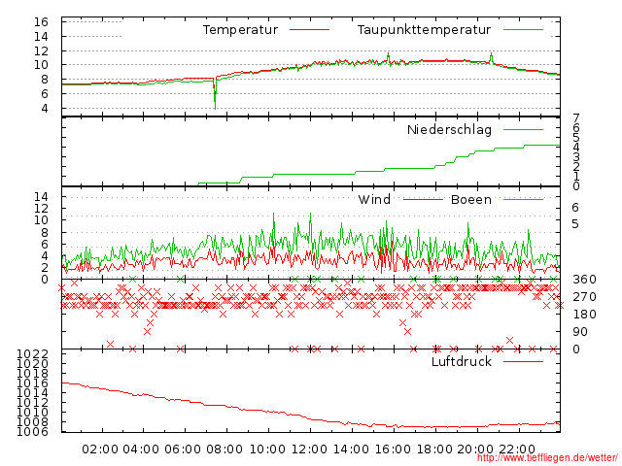The height and width of the screenshot is (466, 622).
Task: Click the 180 wind direction axis value
Action: coord(584,315)
